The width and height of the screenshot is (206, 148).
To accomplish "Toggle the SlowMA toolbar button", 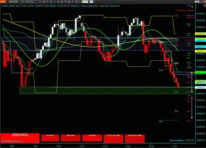I will coord(85,2).
